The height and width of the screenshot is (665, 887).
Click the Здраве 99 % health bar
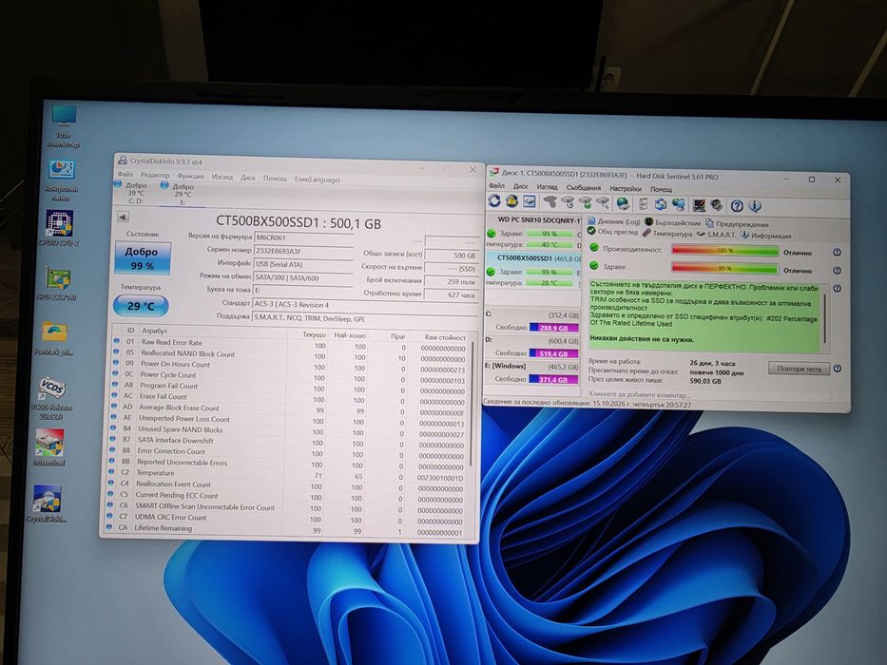pos(724,268)
